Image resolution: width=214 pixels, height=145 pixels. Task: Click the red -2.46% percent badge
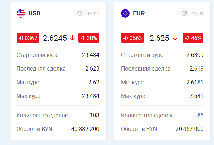193,38
